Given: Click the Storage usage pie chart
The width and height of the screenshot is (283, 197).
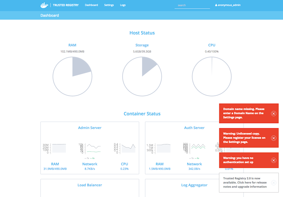Looking at the screenshot, I should coord(142,76).
